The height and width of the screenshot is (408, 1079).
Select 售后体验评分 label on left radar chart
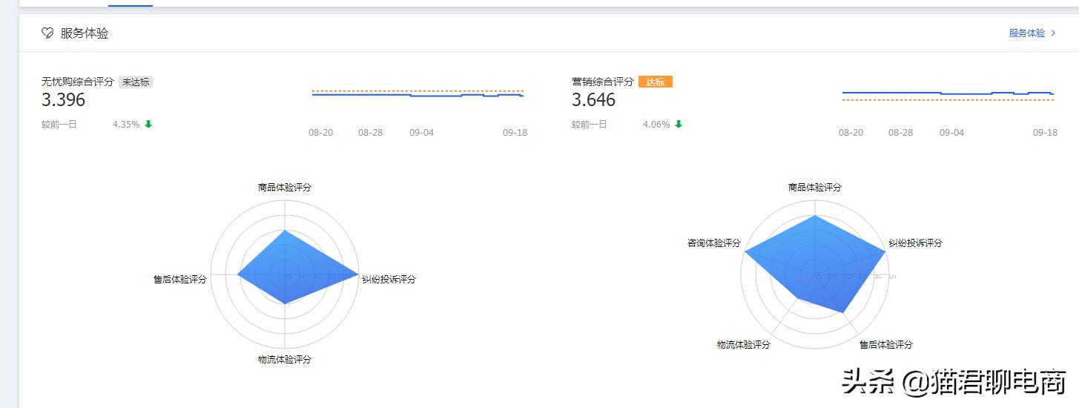180,280
